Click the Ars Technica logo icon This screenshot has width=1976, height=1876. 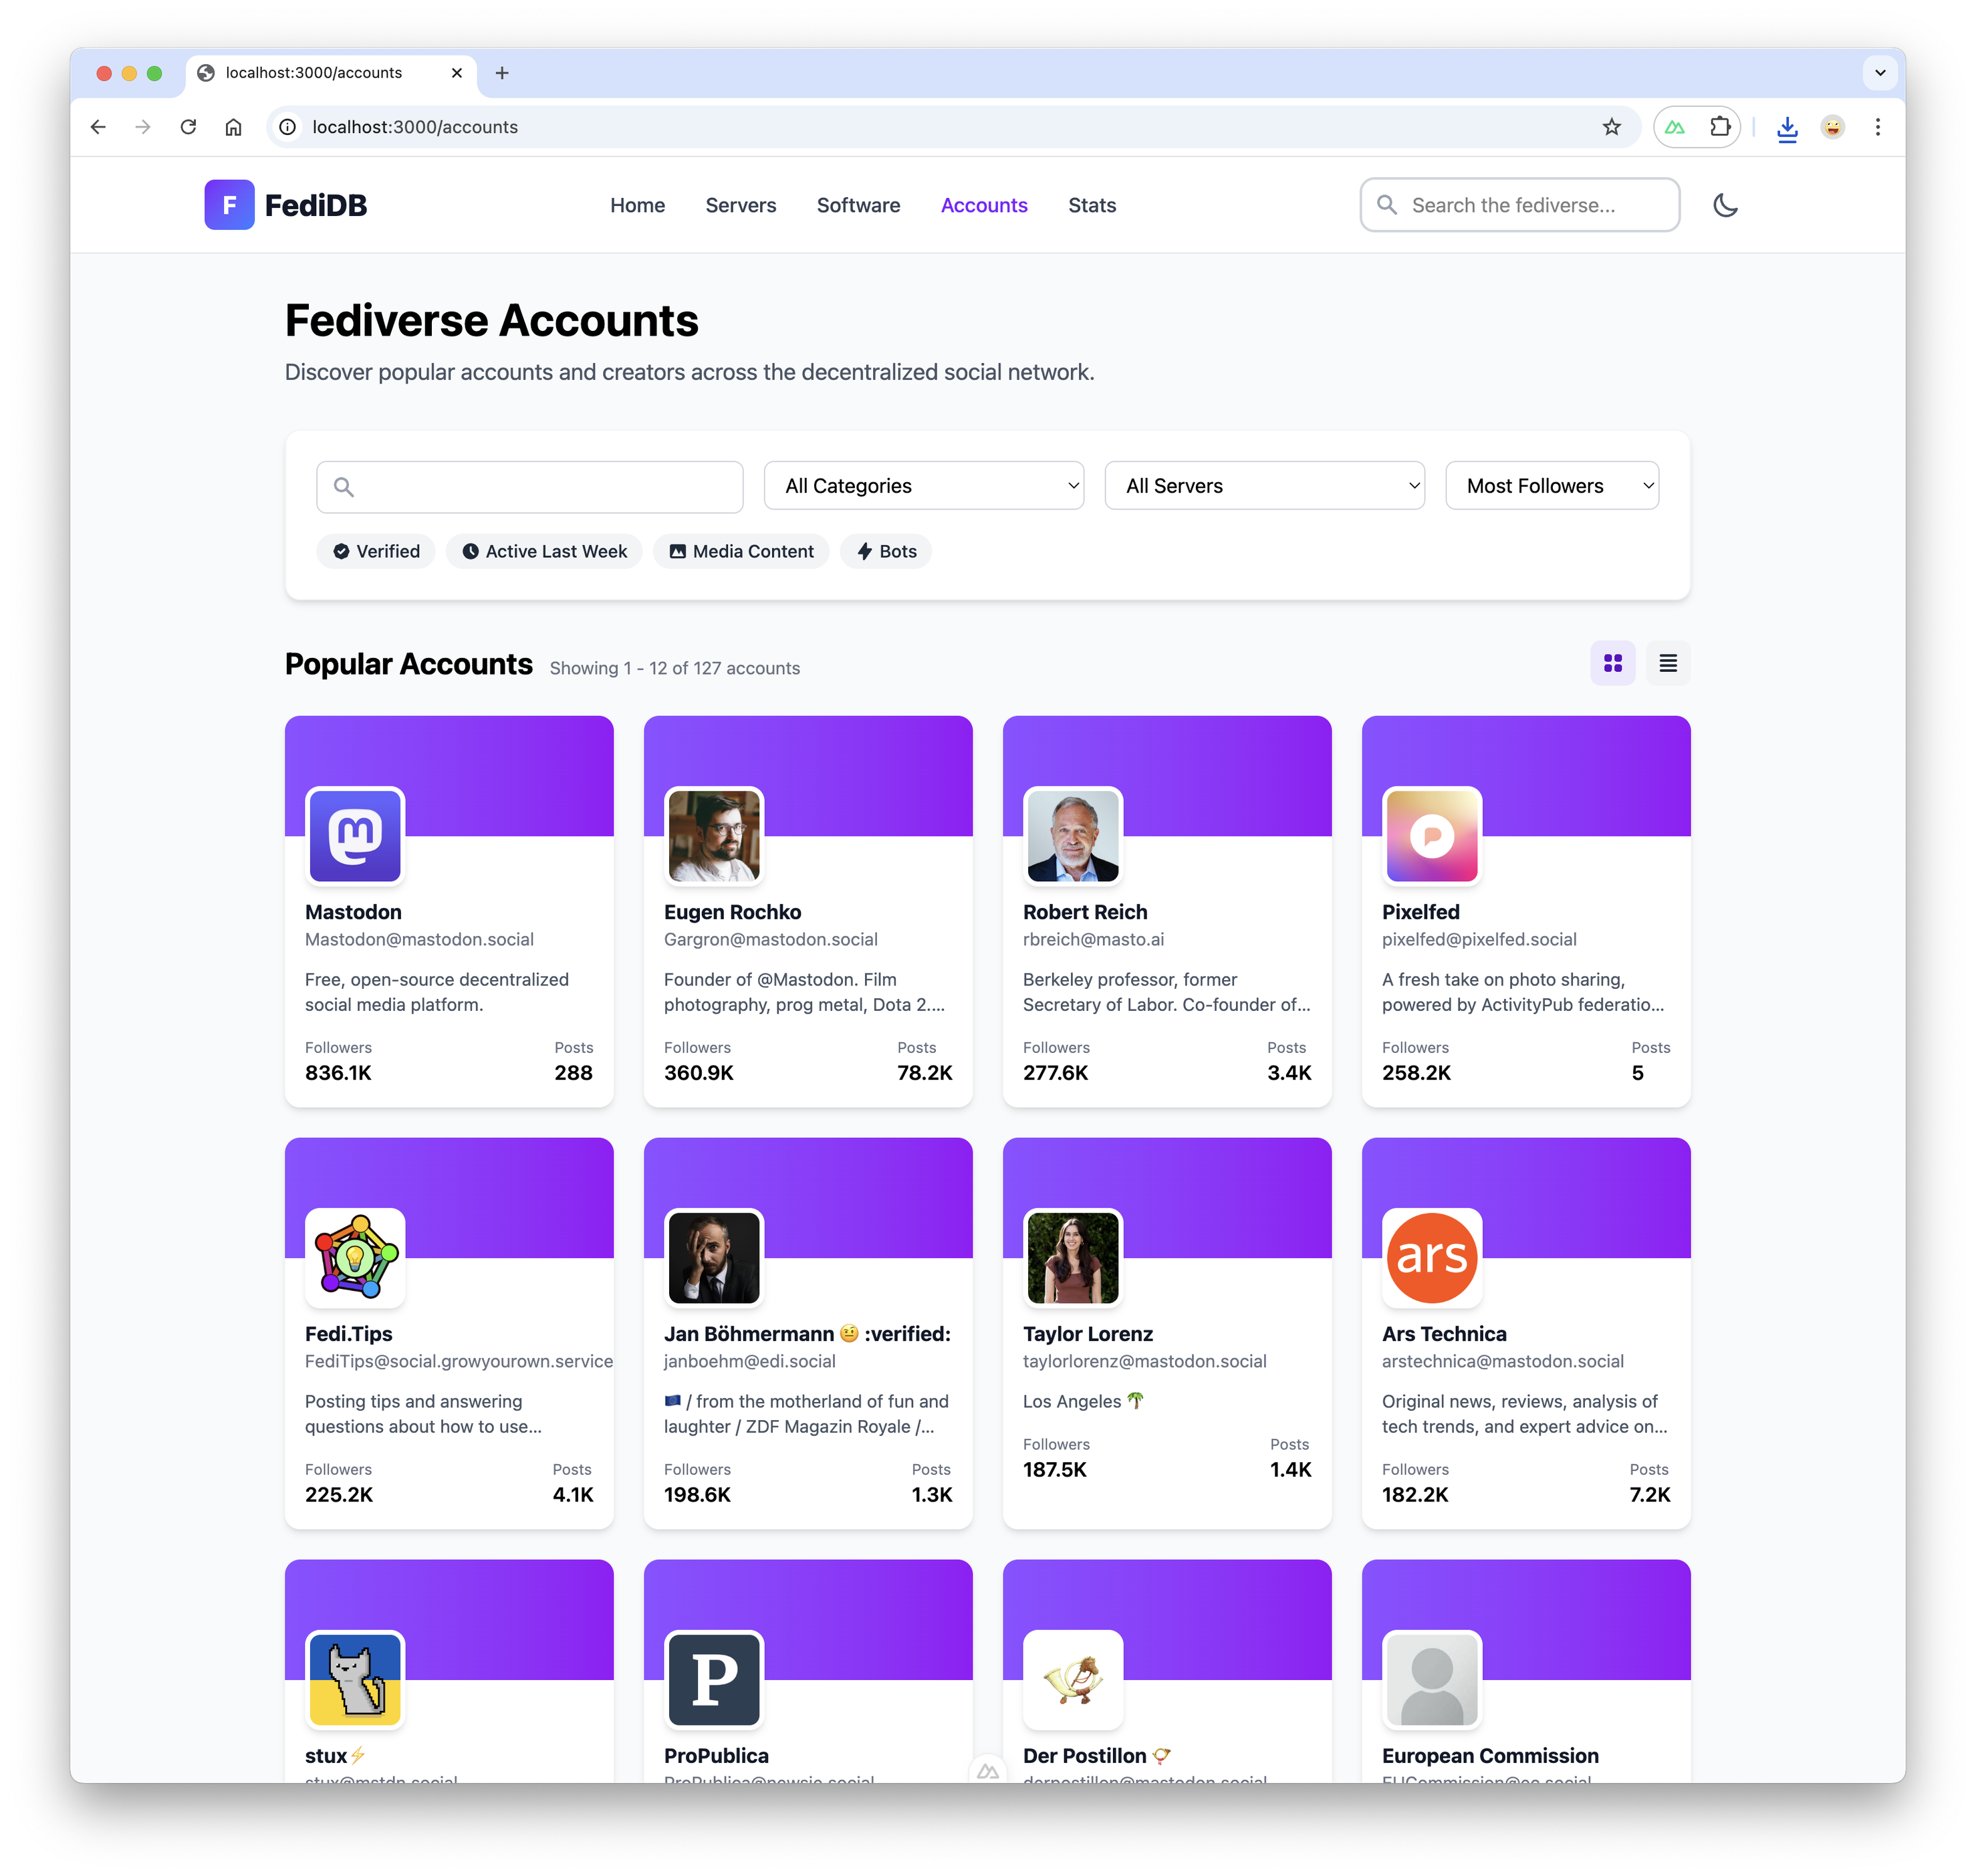coord(1432,1257)
